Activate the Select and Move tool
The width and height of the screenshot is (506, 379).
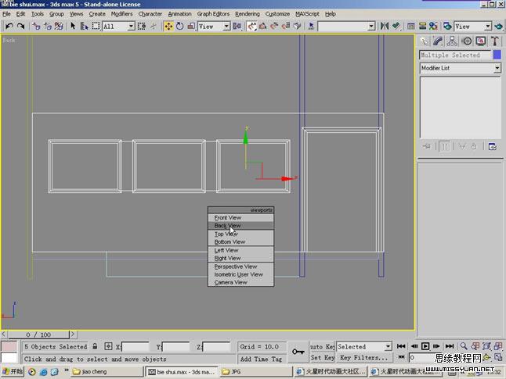click(168, 26)
